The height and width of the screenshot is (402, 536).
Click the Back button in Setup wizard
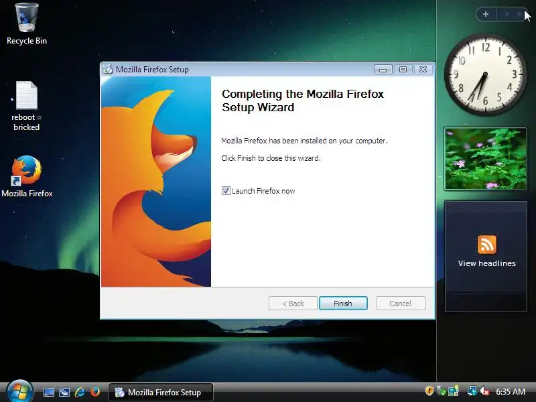[x=293, y=304]
